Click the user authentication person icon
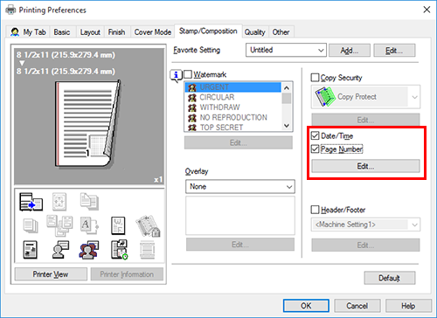 coord(60,250)
